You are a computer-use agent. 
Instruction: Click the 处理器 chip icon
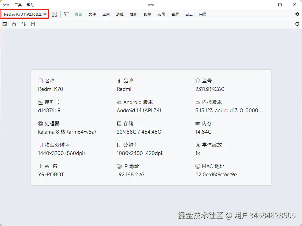(41, 124)
